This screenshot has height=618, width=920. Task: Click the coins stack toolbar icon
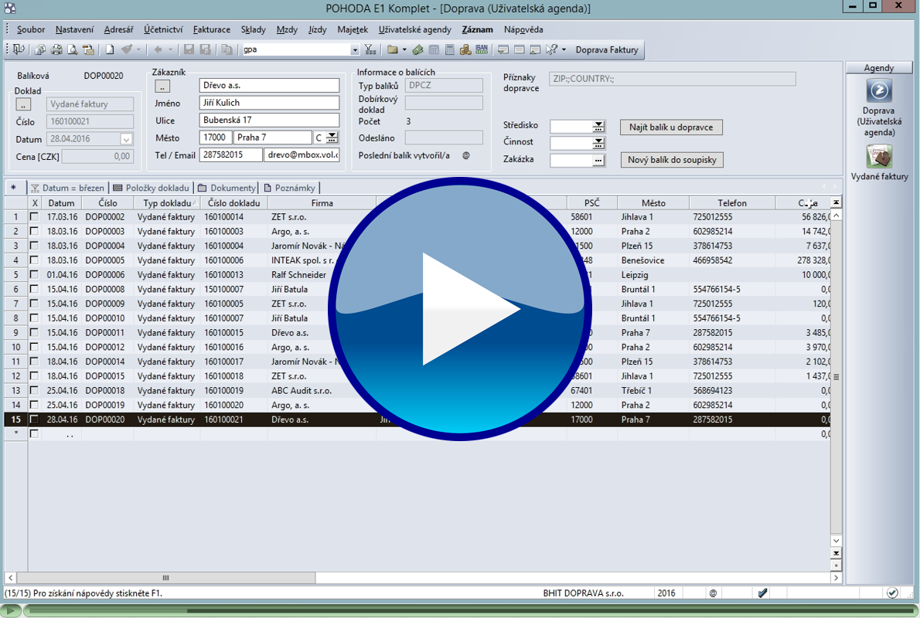click(x=465, y=50)
